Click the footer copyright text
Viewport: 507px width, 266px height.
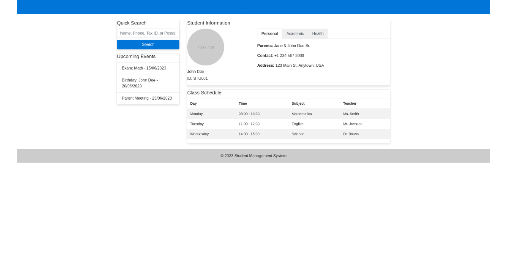click(x=253, y=156)
